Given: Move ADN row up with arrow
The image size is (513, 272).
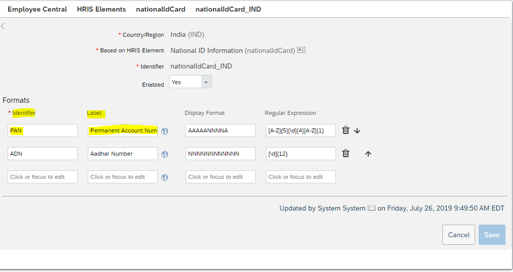Looking at the screenshot, I should tap(368, 154).
